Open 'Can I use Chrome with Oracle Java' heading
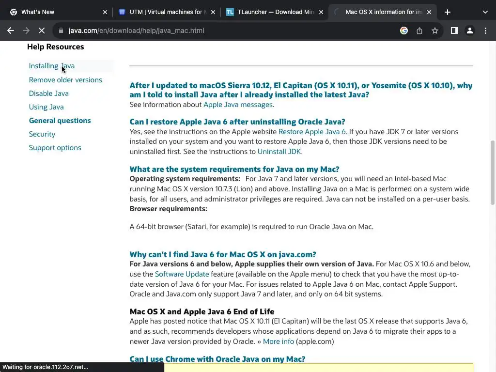Viewport: 496px width, 372px height. pos(217,359)
